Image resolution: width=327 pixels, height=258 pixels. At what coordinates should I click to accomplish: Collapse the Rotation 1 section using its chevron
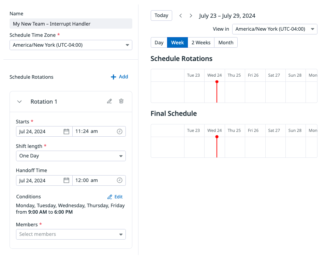pyautogui.click(x=19, y=102)
